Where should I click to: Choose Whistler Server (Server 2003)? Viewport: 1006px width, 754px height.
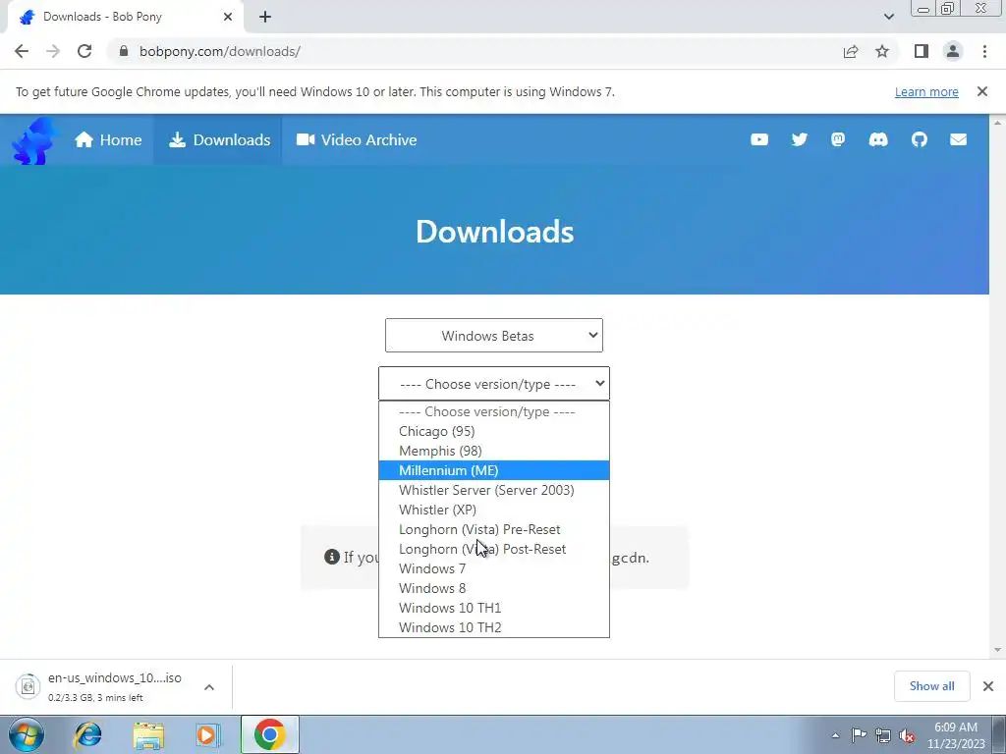click(493, 490)
